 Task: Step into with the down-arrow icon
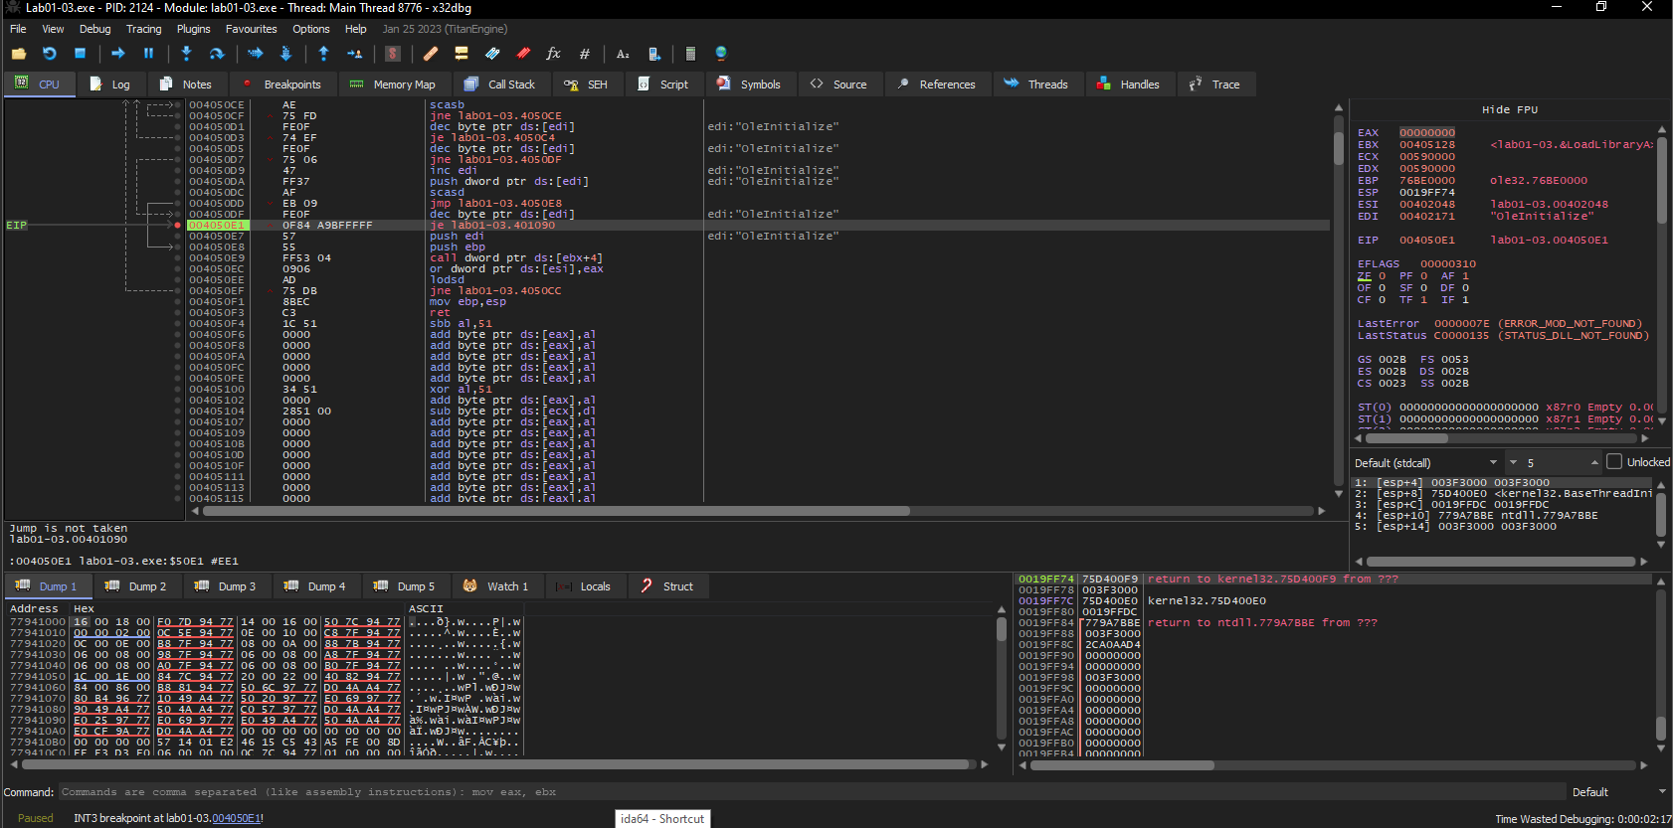(186, 54)
